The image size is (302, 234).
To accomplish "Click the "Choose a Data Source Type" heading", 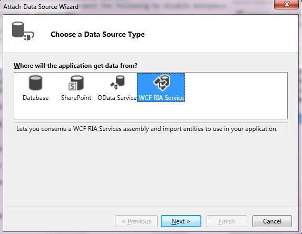I will pos(98,34).
